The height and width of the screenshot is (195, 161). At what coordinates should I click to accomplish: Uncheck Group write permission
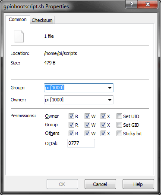click(87, 125)
